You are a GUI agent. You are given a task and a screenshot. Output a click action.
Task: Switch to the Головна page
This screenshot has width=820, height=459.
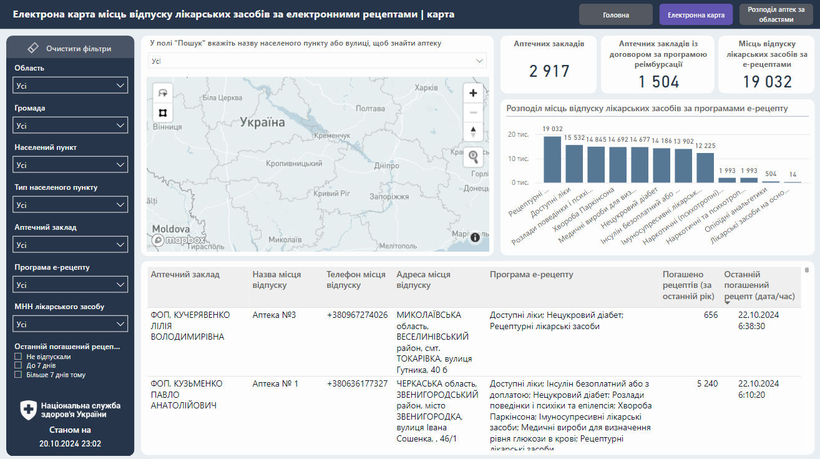click(x=615, y=14)
